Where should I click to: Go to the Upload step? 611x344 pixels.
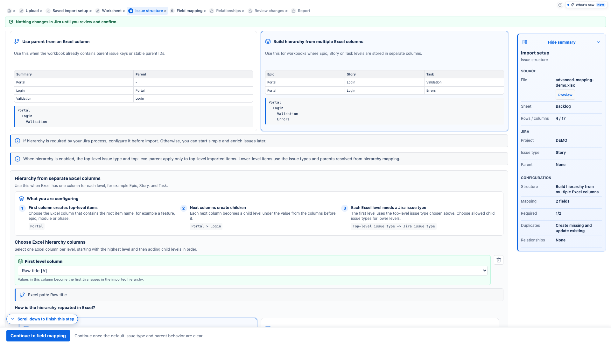32,11
